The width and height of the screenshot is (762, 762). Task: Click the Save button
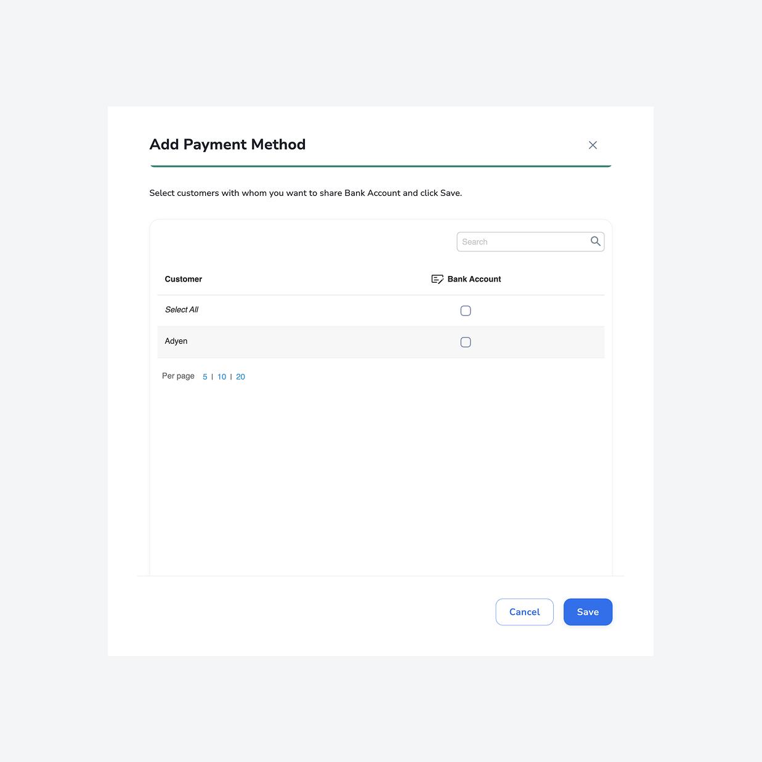click(587, 612)
